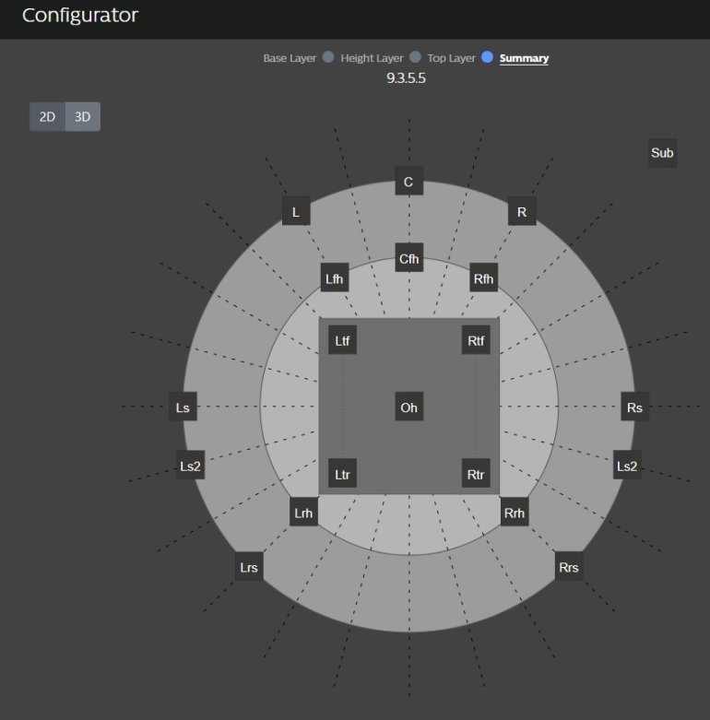Image resolution: width=710 pixels, height=720 pixels.
Task: Click the Sub subwoofer speaker
Action: coord(662,153)
